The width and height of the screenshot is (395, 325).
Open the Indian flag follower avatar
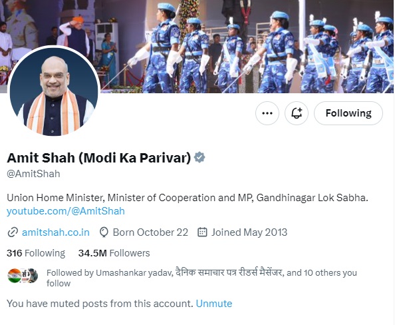pos(15,276)
